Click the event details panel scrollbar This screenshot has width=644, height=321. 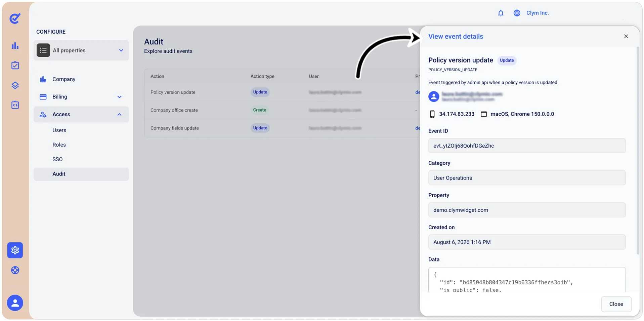point(638,151)
